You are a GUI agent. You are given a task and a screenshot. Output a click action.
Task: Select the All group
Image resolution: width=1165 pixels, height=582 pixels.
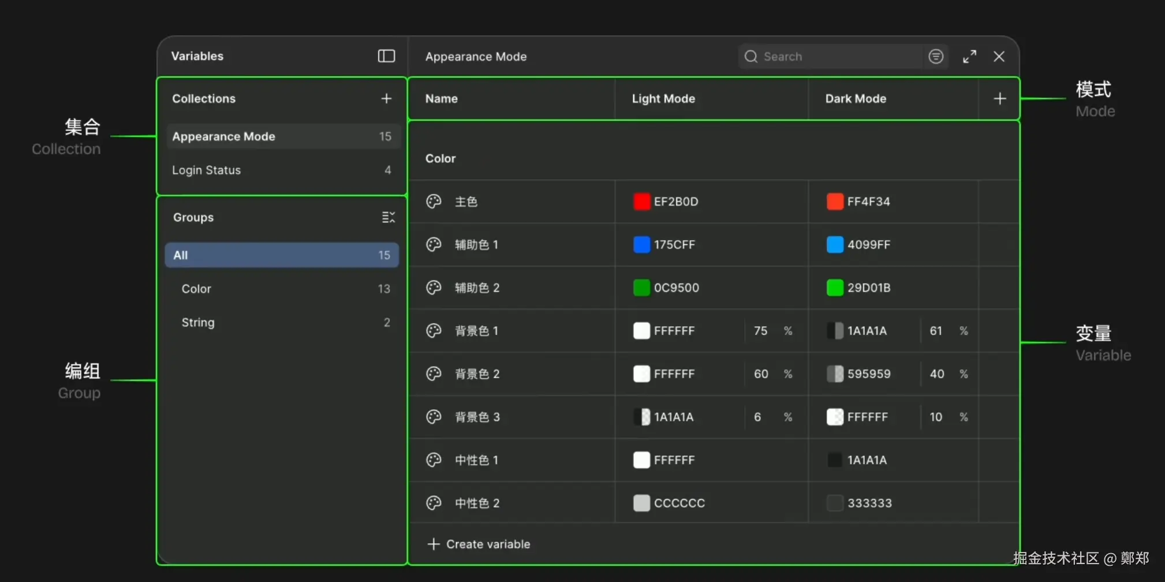click(x=282, y=255)
